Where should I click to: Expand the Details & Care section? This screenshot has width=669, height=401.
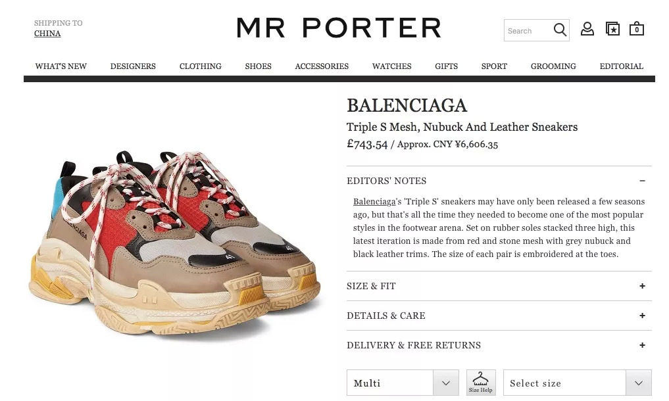coord(499,316)
